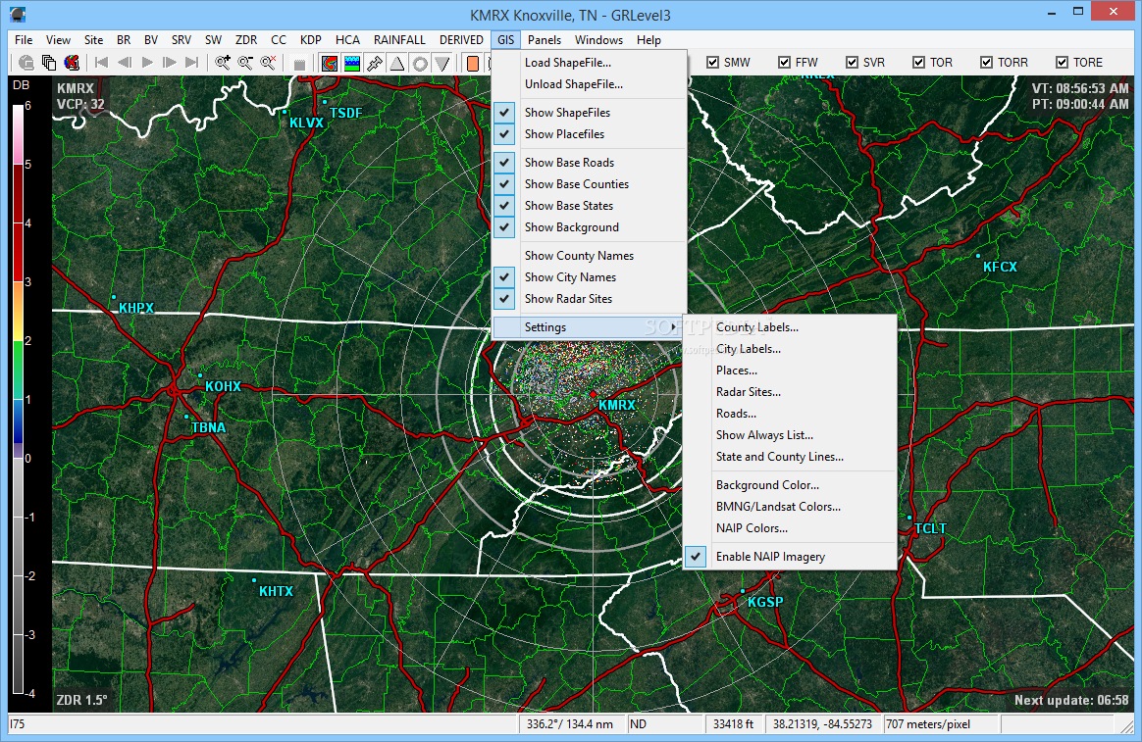Open the Windows menu

tap(598, 40)
